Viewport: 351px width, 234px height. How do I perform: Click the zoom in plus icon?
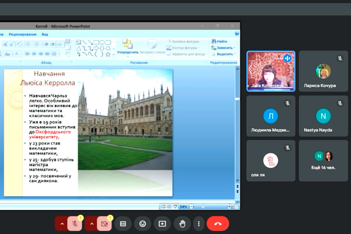[x=230, y=206]
